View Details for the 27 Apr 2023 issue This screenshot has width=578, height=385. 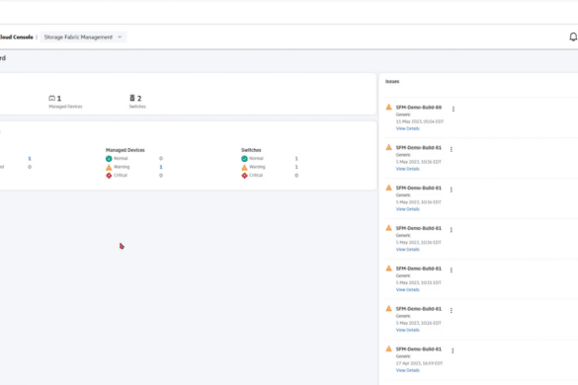click(408, 370)
